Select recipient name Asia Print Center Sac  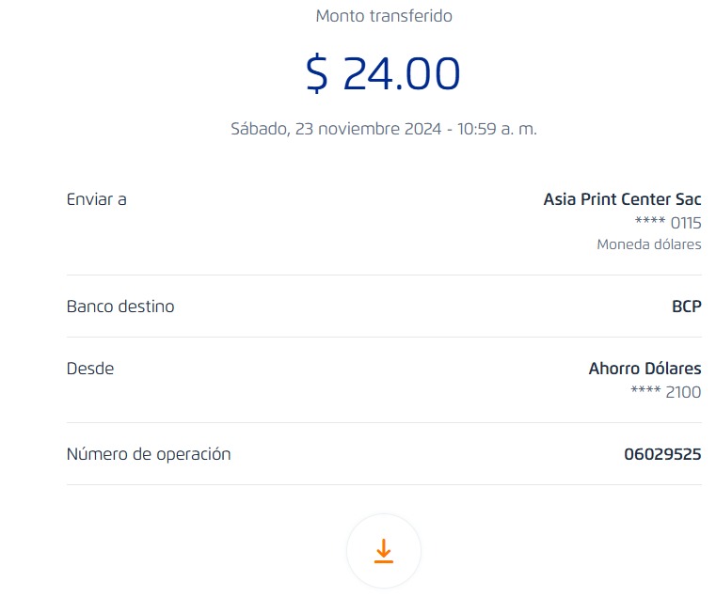tap(622, 199)
